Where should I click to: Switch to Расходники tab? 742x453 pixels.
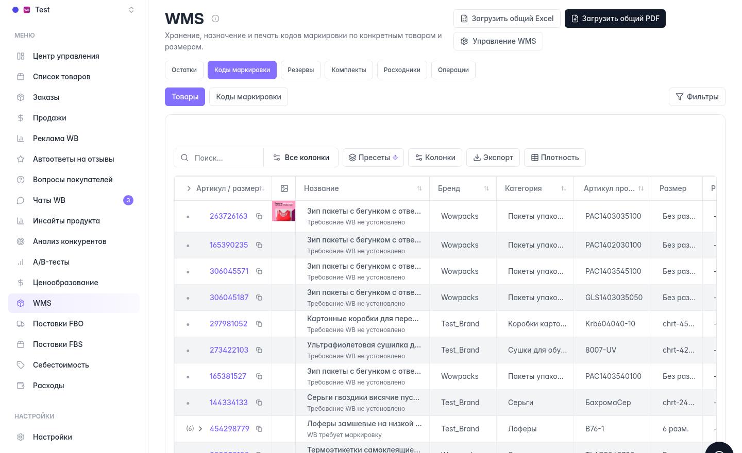(402, 70)
